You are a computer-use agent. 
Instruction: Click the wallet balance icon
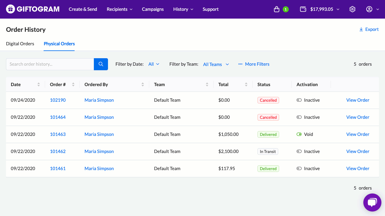click(x=303, y=9)
